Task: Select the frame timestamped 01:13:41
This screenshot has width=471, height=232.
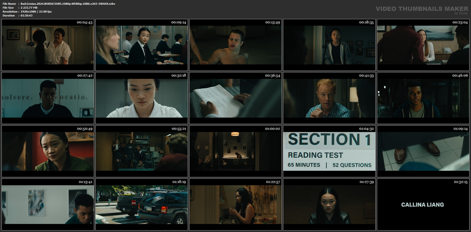Action: coord(48,204)
